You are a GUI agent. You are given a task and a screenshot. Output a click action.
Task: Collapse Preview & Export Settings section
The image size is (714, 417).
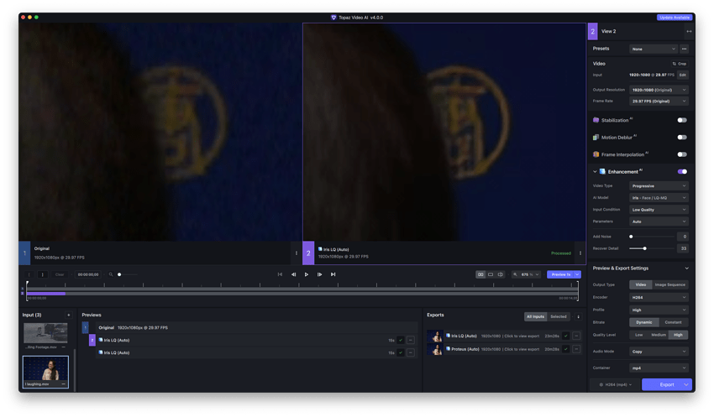(687, 268)
